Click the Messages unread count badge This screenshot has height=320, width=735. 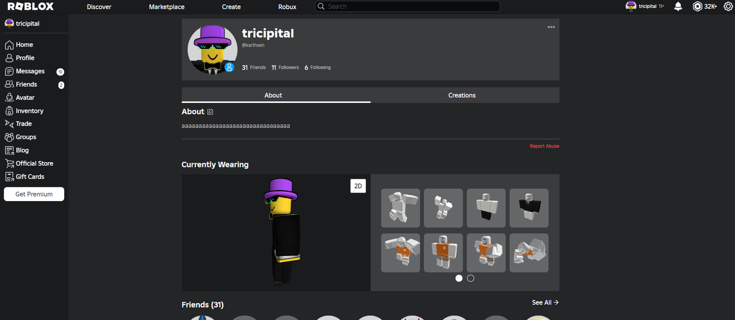click(x=60, y=72)
